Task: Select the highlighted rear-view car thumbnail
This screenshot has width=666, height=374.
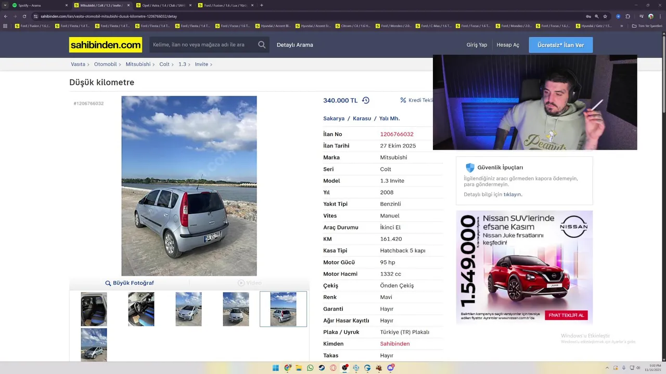Action: [283, 309]
